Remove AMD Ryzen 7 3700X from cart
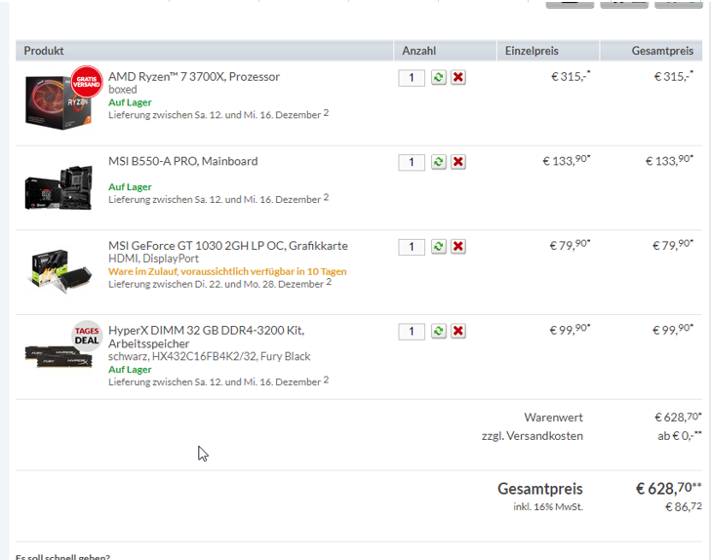This screenshot has height=560, width=711. pyautogui.click(x=458, y=77)
